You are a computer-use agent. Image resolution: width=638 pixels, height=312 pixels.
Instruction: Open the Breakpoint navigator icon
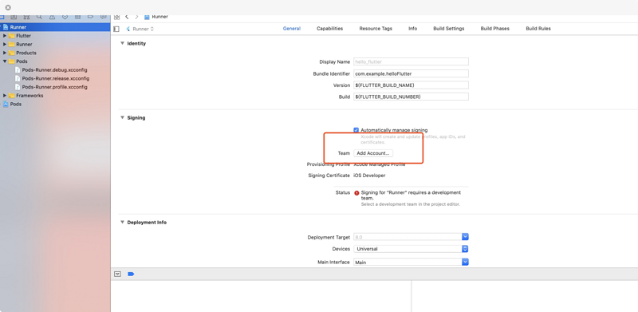tap(90, 17)
